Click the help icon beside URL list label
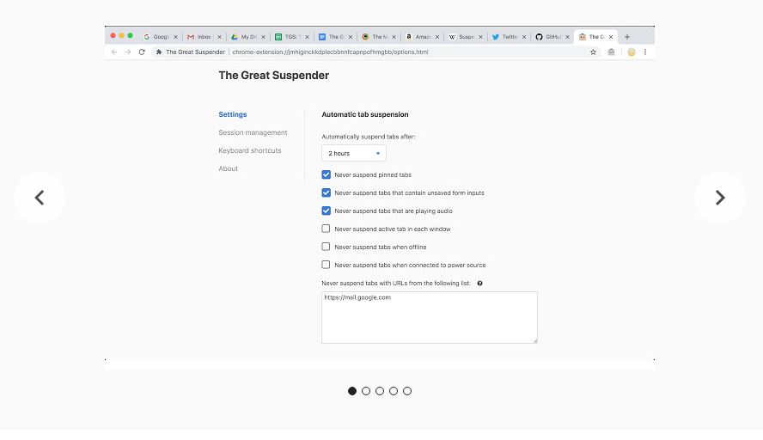This screenshot has height=440, width=763. pos(479,284)
